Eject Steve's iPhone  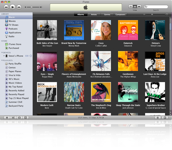click(31, 56)
